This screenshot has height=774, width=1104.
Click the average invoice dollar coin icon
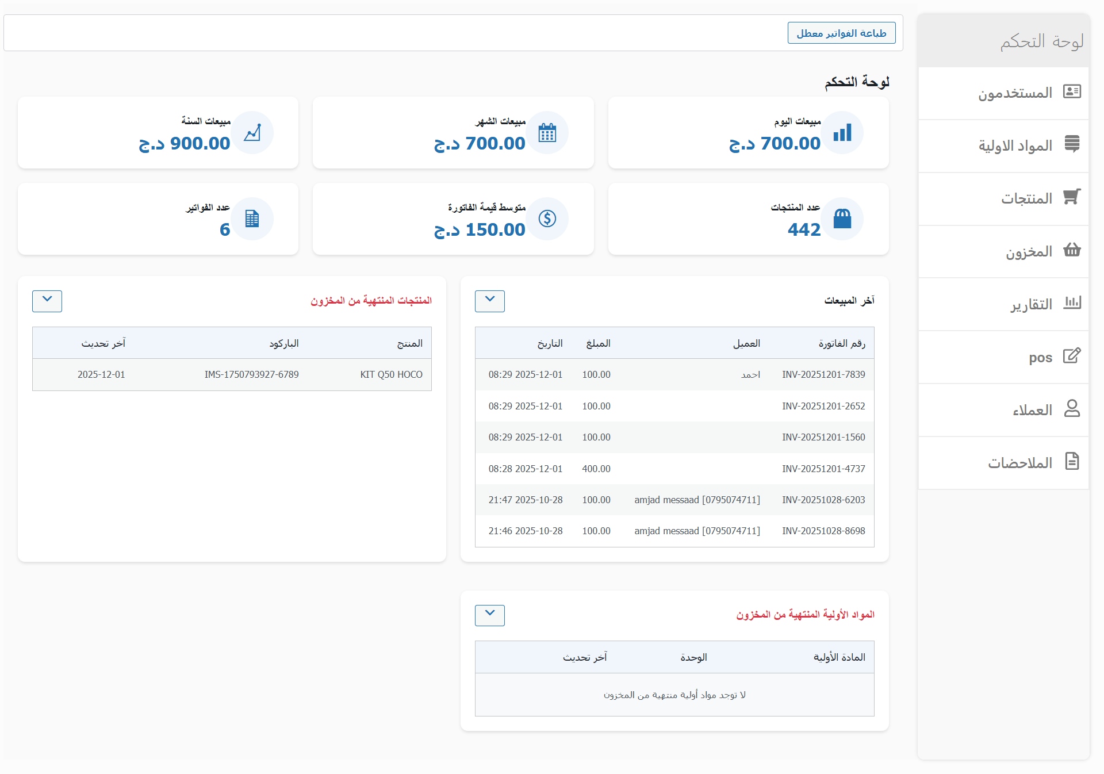pyautogui.click(x=547, y=219)
